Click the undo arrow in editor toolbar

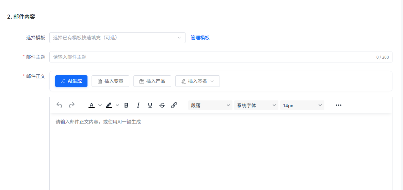[x=59, y=105]
